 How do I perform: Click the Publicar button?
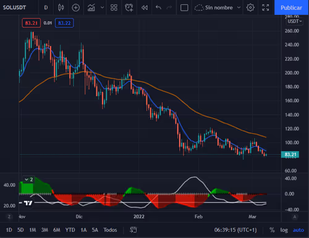click(x=291, y=7)
